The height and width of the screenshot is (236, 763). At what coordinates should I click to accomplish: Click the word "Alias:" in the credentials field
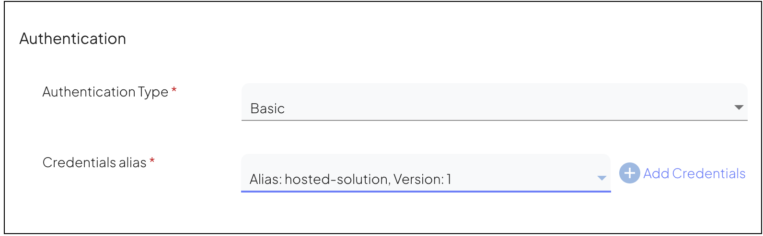tap(266, 180)
